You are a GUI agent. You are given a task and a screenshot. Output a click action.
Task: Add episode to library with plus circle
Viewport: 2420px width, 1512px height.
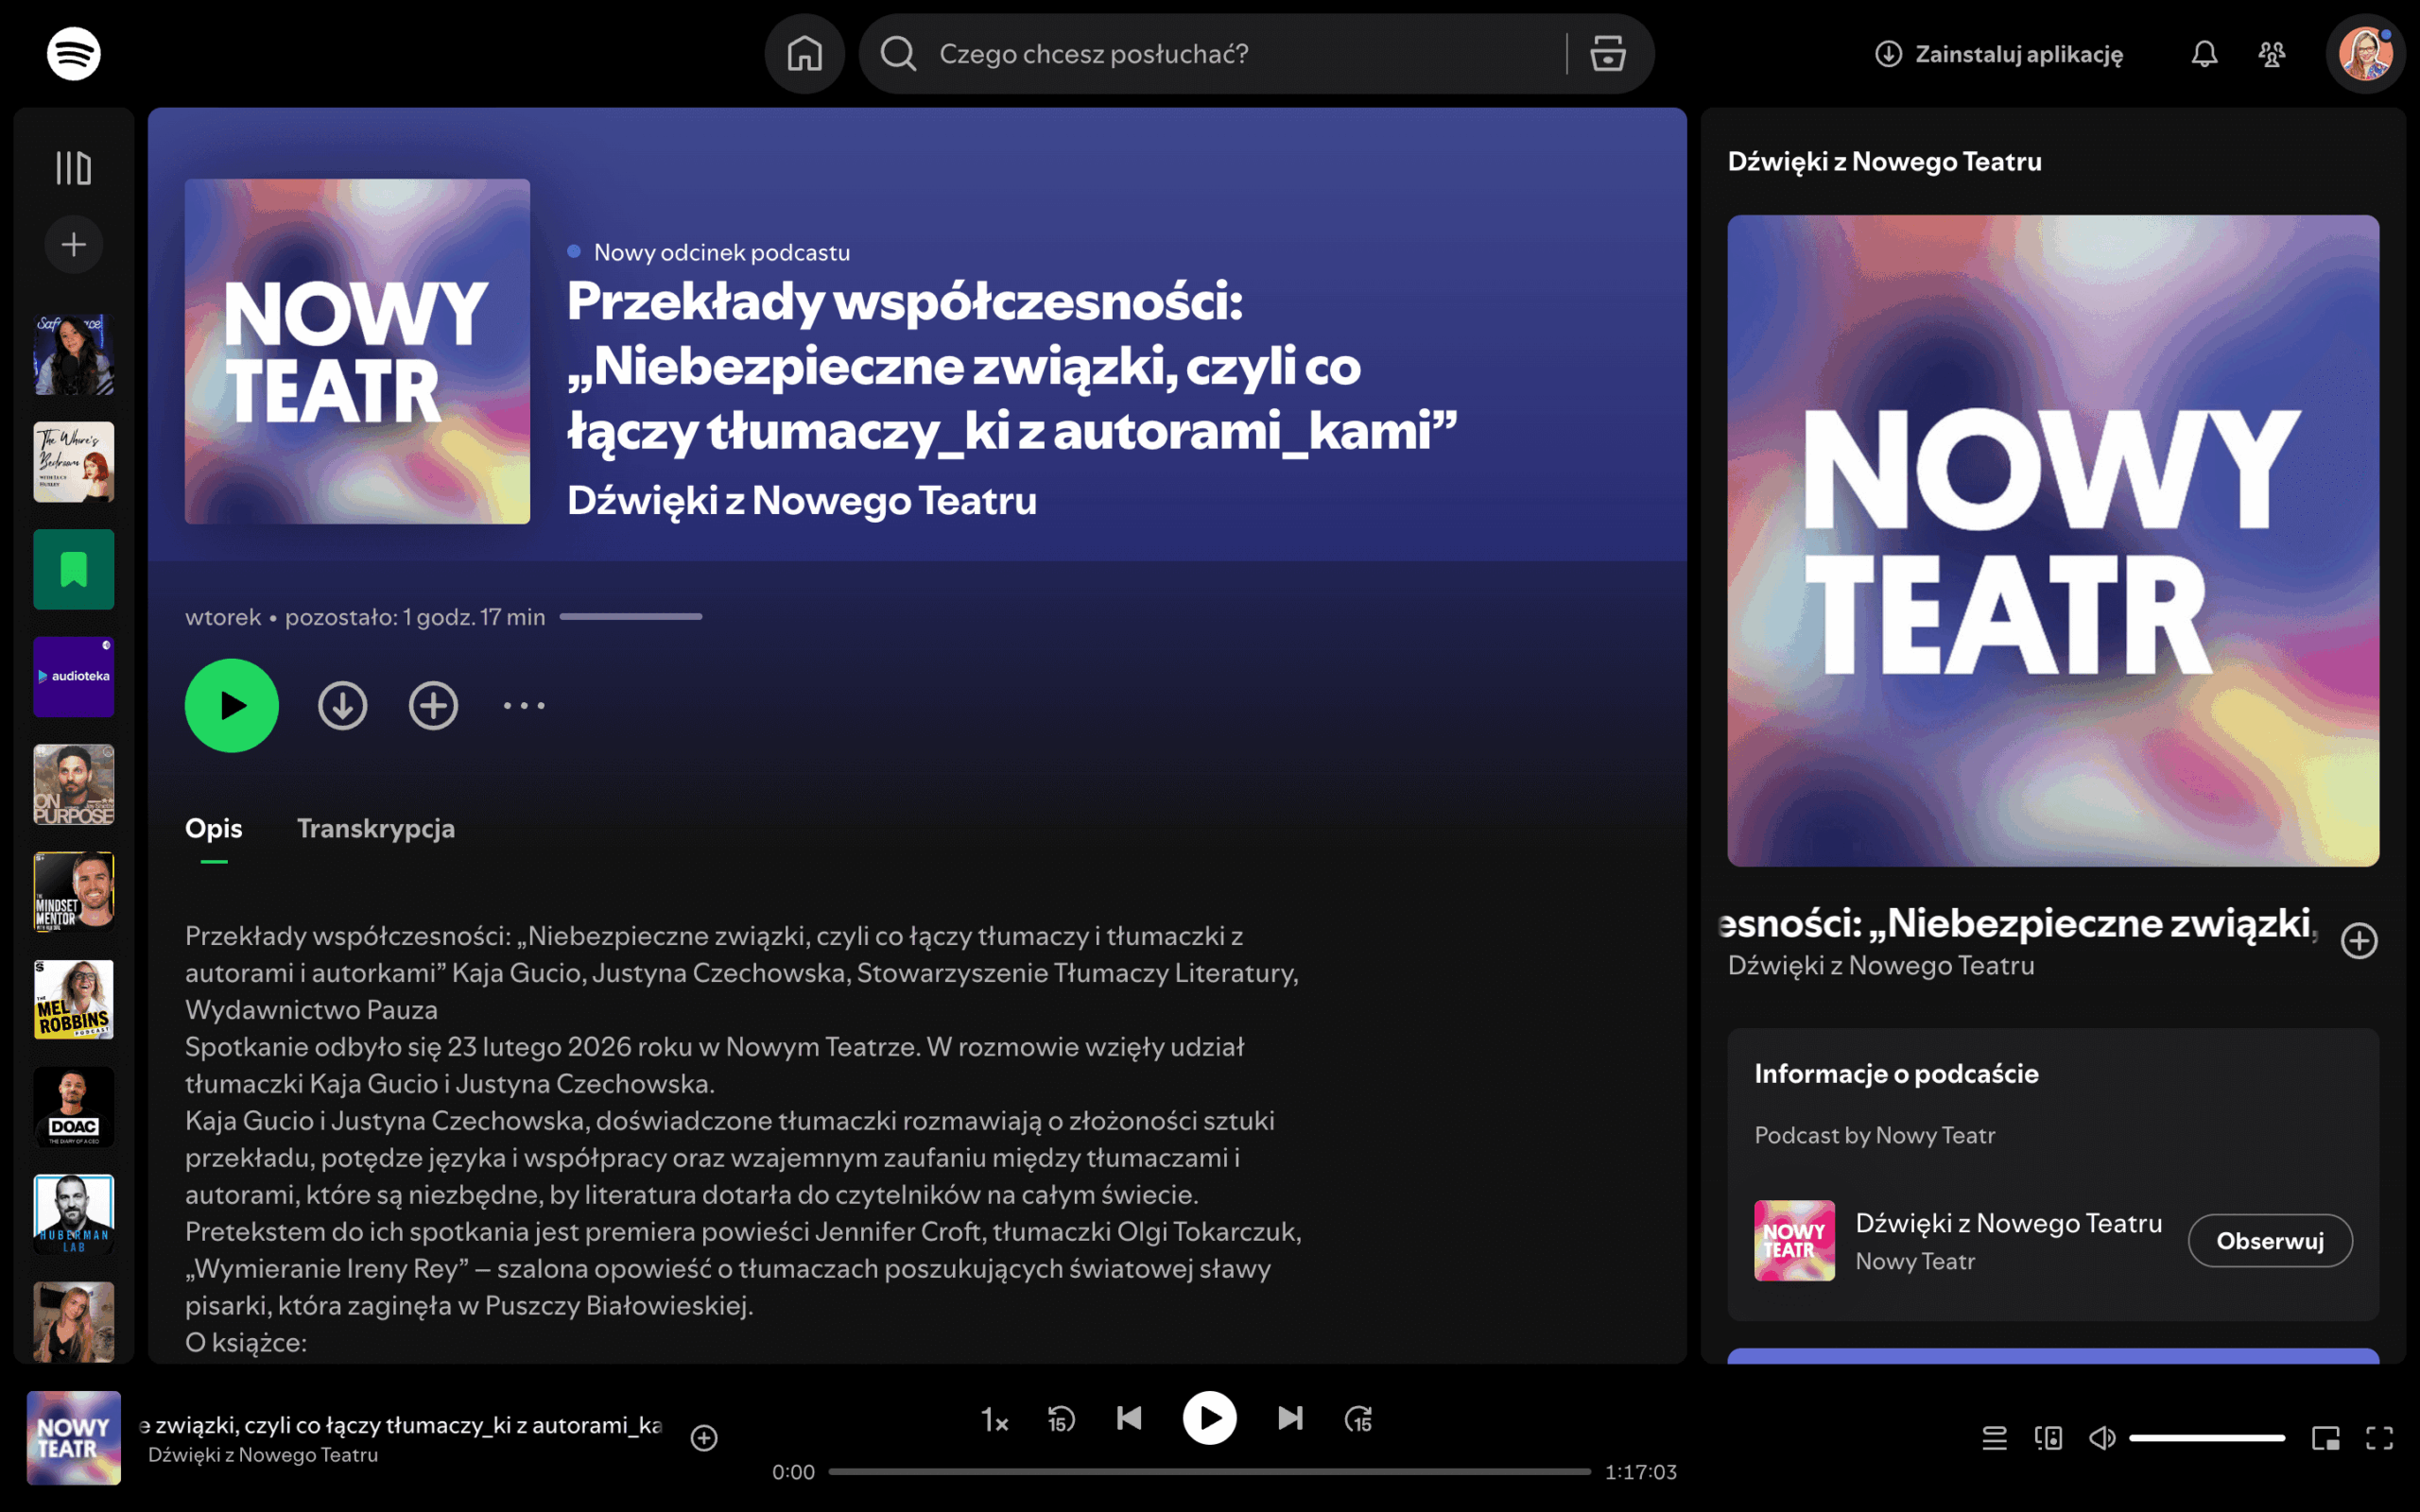pos(433,706)
